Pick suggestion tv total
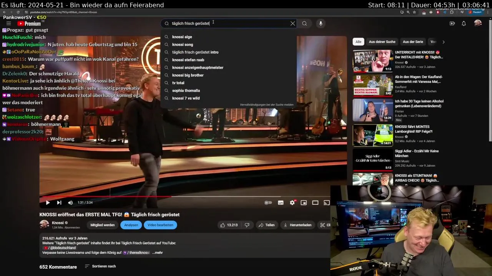The height and width of the screenshot is (276, 492). (229, 83)
